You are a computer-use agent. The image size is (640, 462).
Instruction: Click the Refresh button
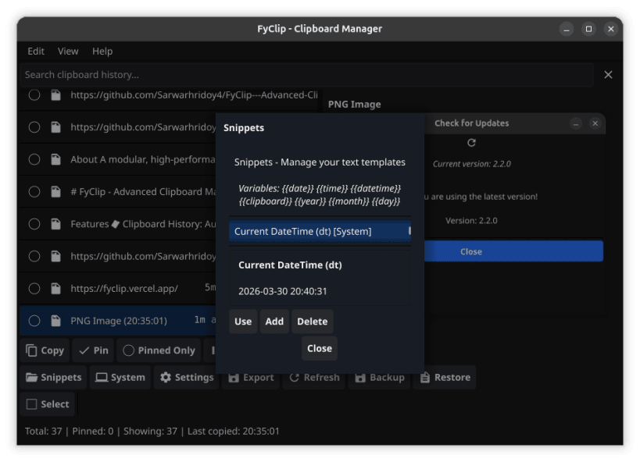314,378
